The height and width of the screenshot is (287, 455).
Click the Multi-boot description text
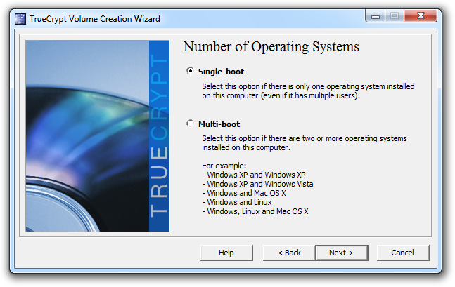pyautogui.click(x=305, y=142)
